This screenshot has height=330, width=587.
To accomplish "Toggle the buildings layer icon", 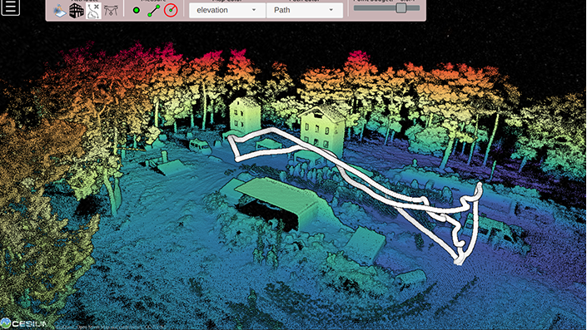I will (77, 10).
